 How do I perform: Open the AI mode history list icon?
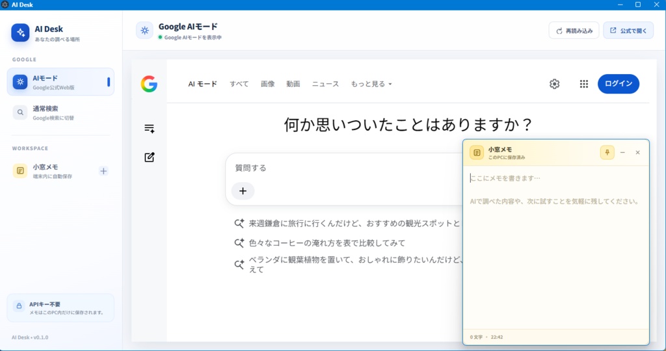(x=149, y=129)
